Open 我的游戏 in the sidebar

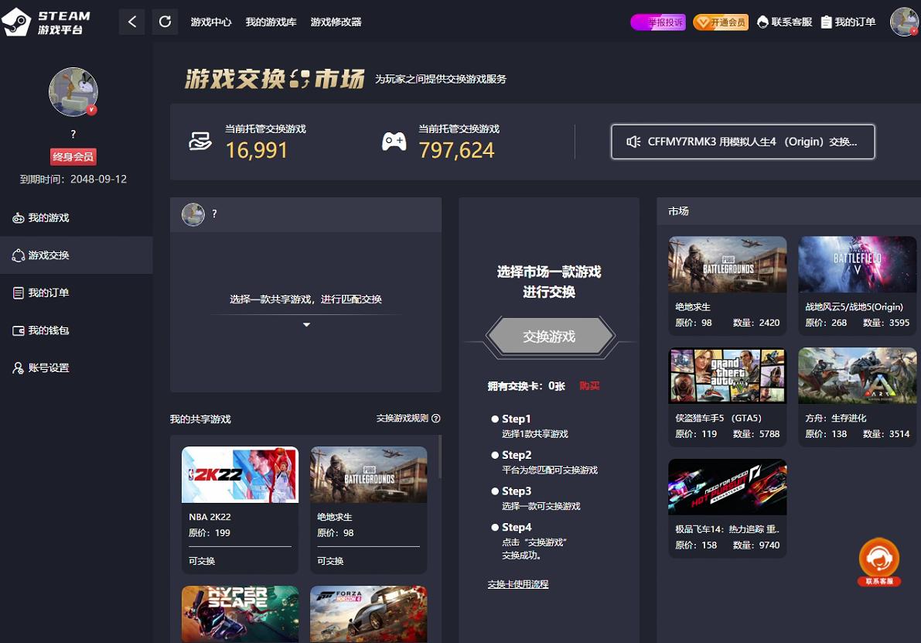click(x=77, y=217)
